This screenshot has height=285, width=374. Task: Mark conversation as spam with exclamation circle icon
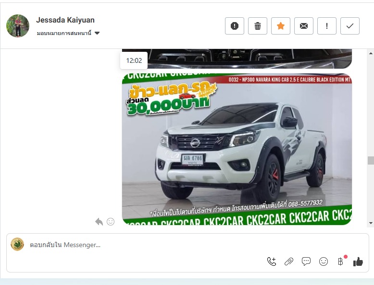coord(235,26)
